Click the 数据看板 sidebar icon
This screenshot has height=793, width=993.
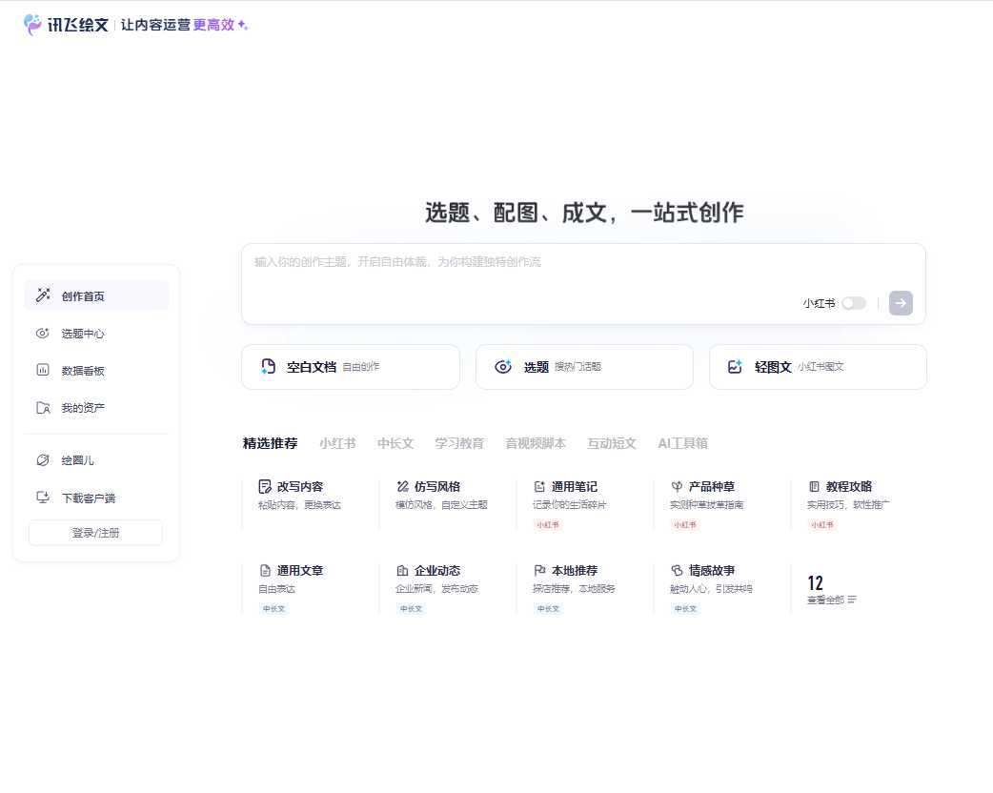click(42, 371)
